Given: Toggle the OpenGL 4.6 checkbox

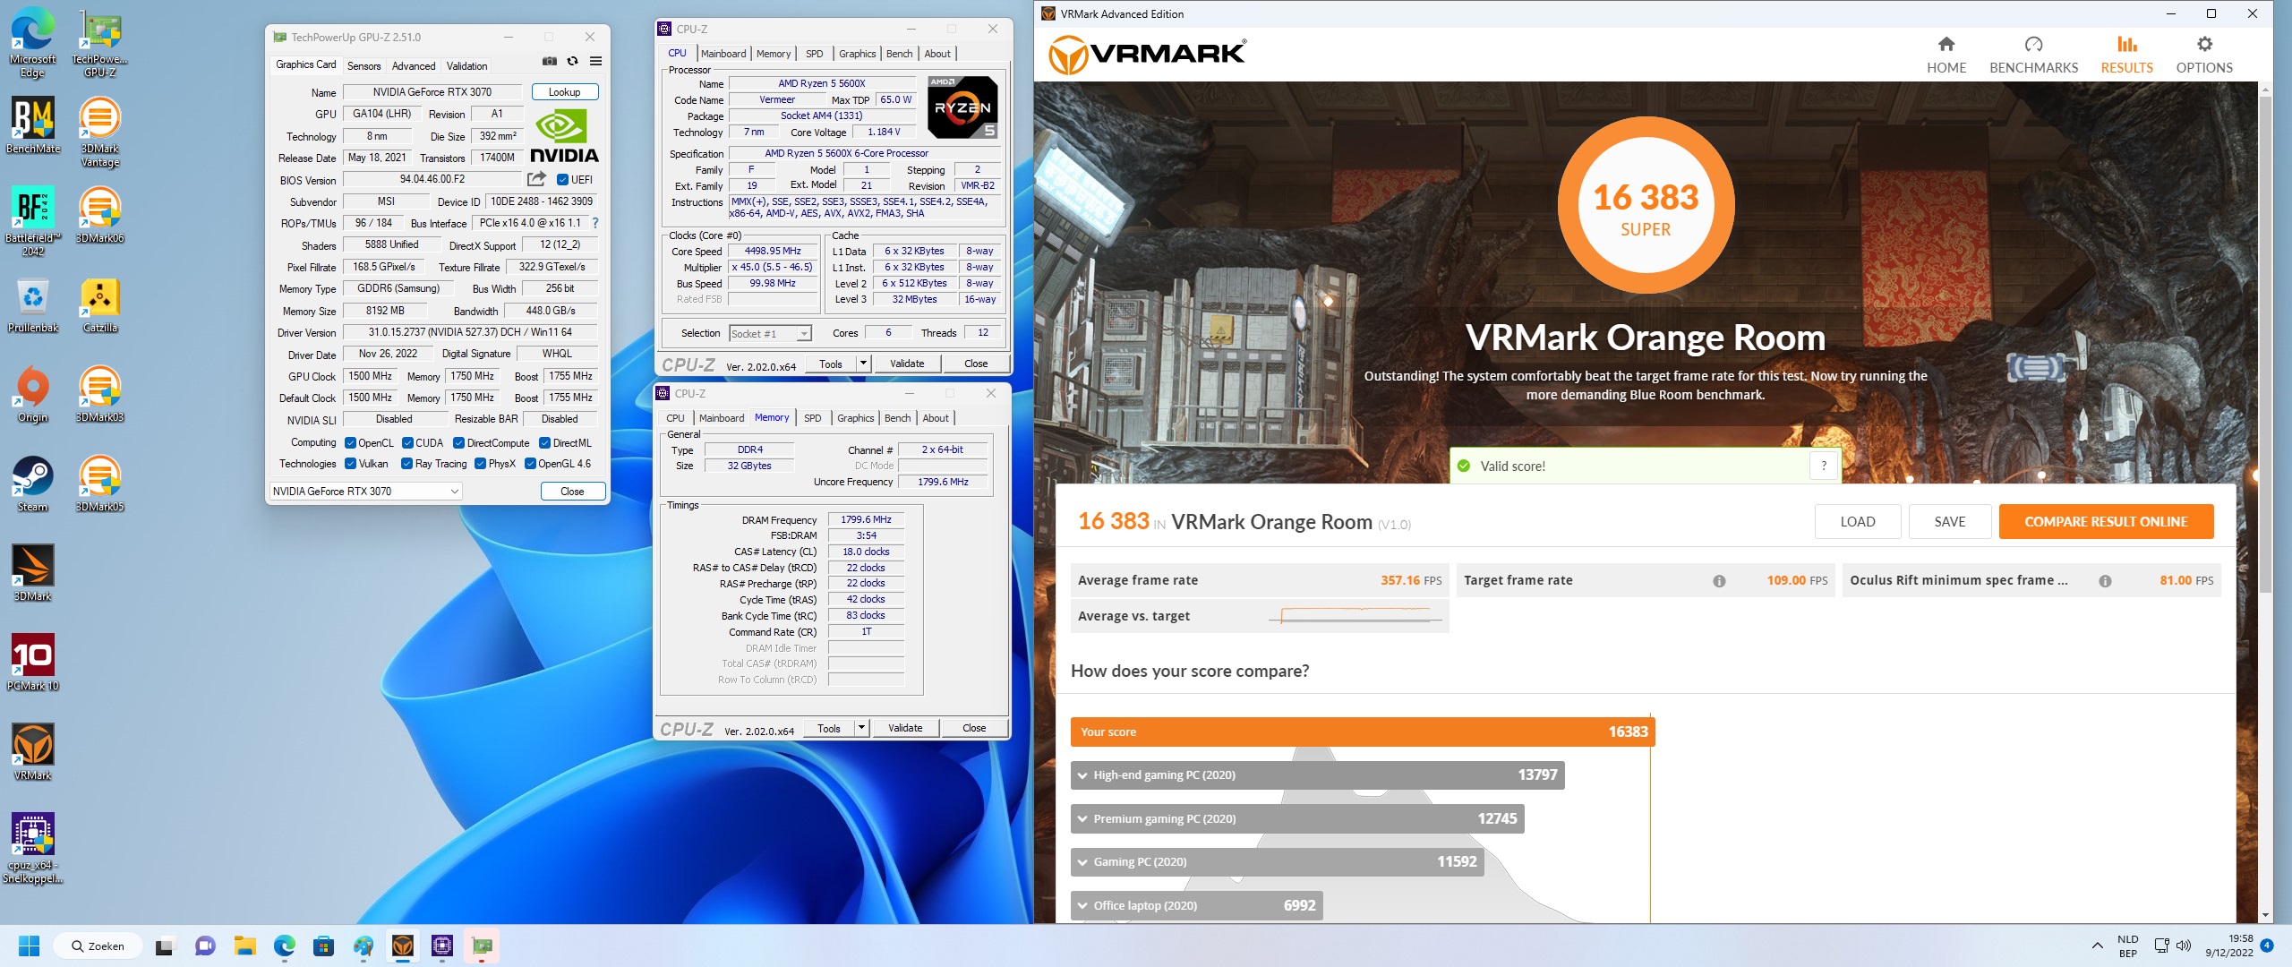Looking at the screenshot, I should pos(531,464).
